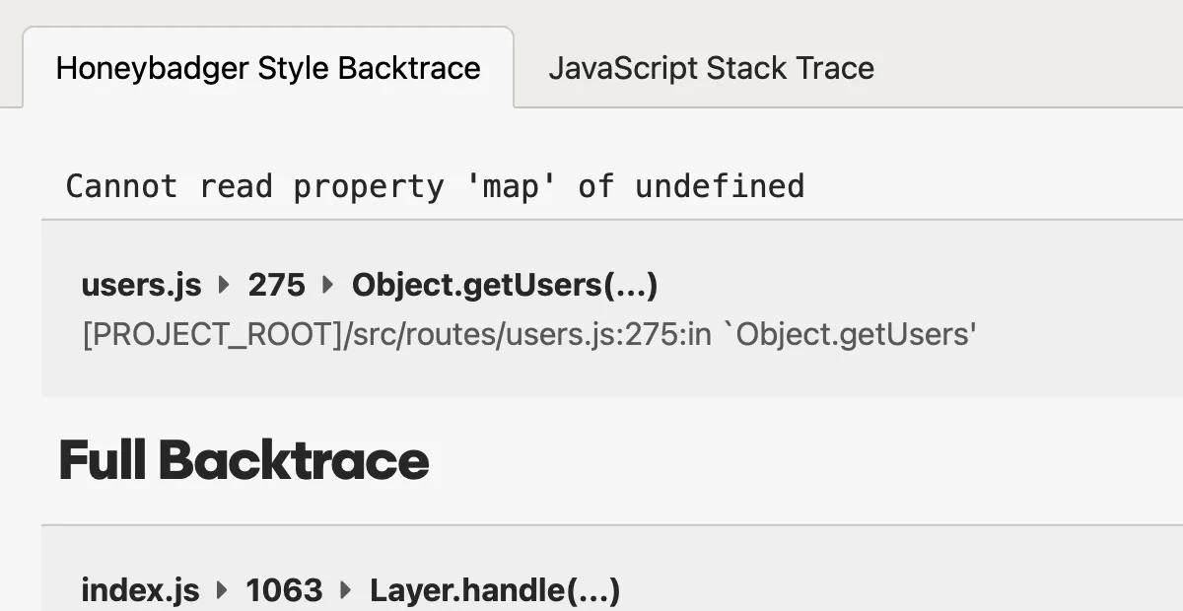Click the error message about 'map' of undefined
1183x611 pixels.
click(435, 185)
